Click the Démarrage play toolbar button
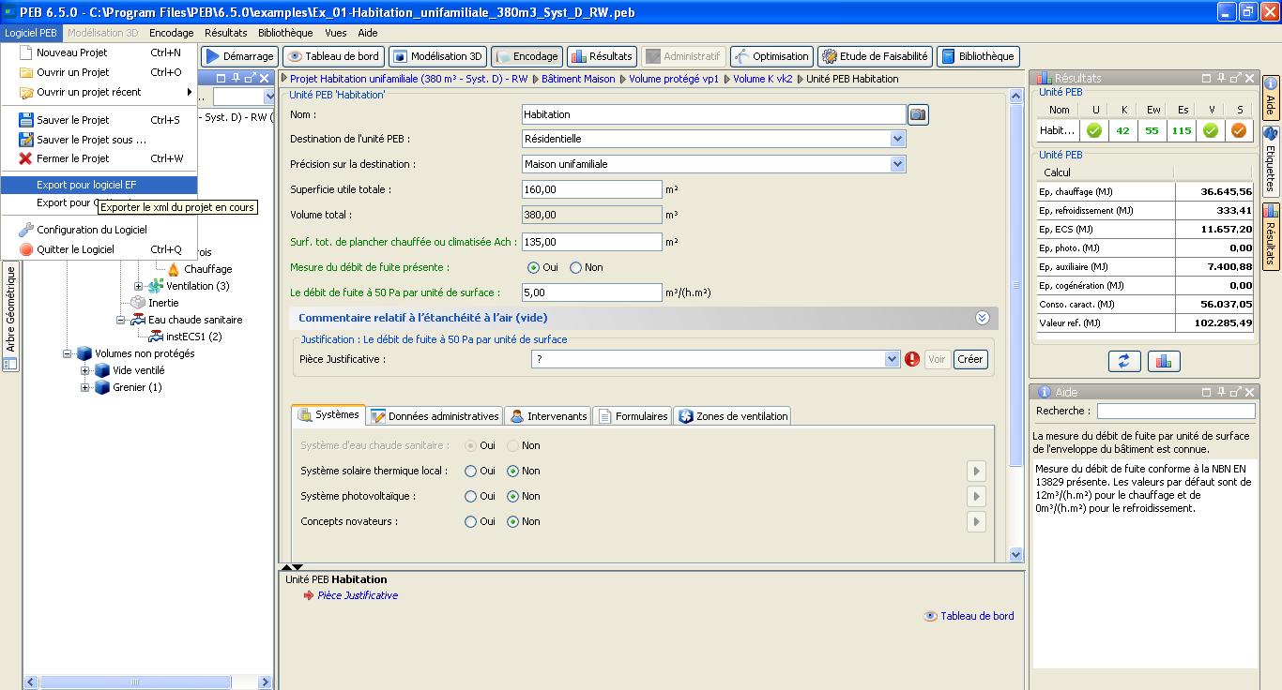 (x=240, y=56)
